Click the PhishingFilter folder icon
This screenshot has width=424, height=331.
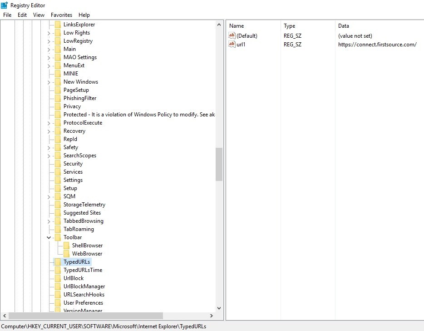click(x=58, y=98)
